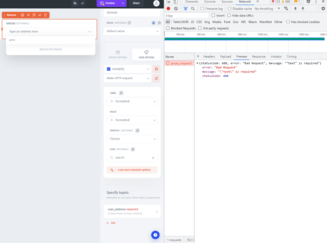Stop recording network log in DevTools
Image resolution: width=327 pixels, height=243 pixels.
click(x=168, y=9)
